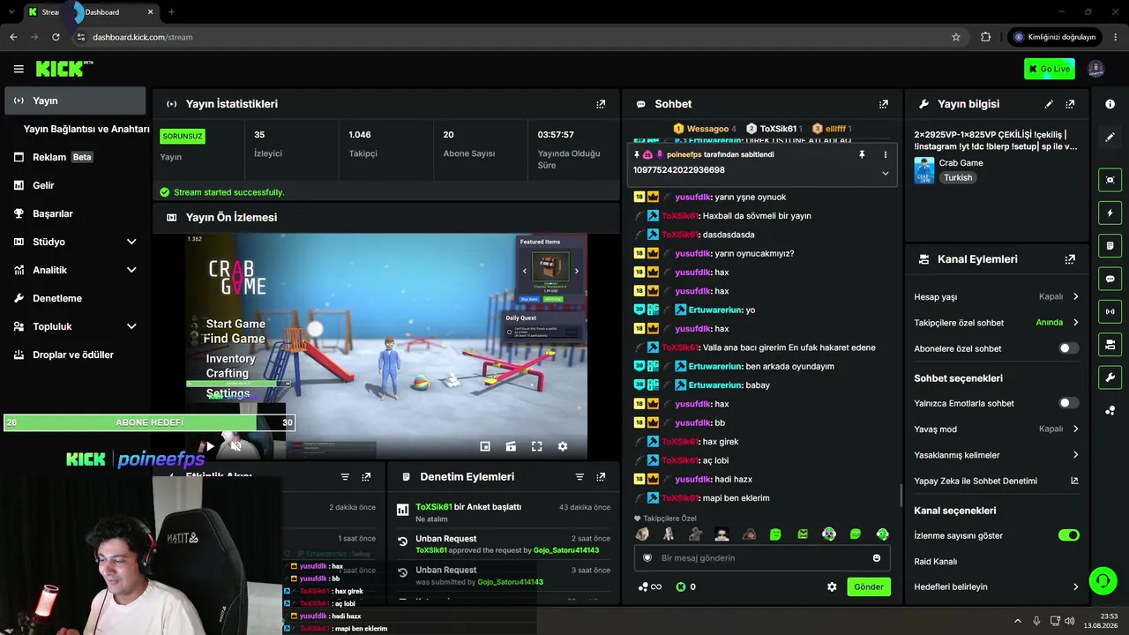
Task: Open Reklam Beta sidebar item
Action: tap(75, 157)
